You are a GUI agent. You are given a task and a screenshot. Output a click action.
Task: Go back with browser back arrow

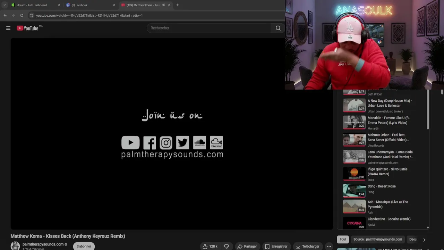coord(5,15)
